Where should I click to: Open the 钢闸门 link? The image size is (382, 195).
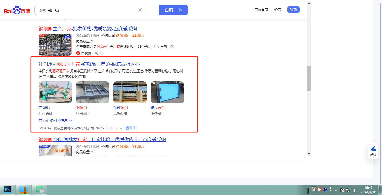tap(81, 108)
